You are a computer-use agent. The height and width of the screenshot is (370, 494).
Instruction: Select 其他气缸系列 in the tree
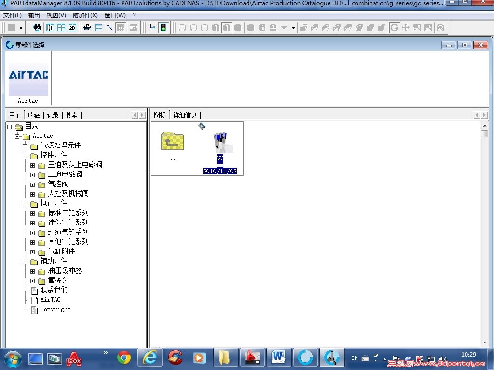click(x=69, y=242)
